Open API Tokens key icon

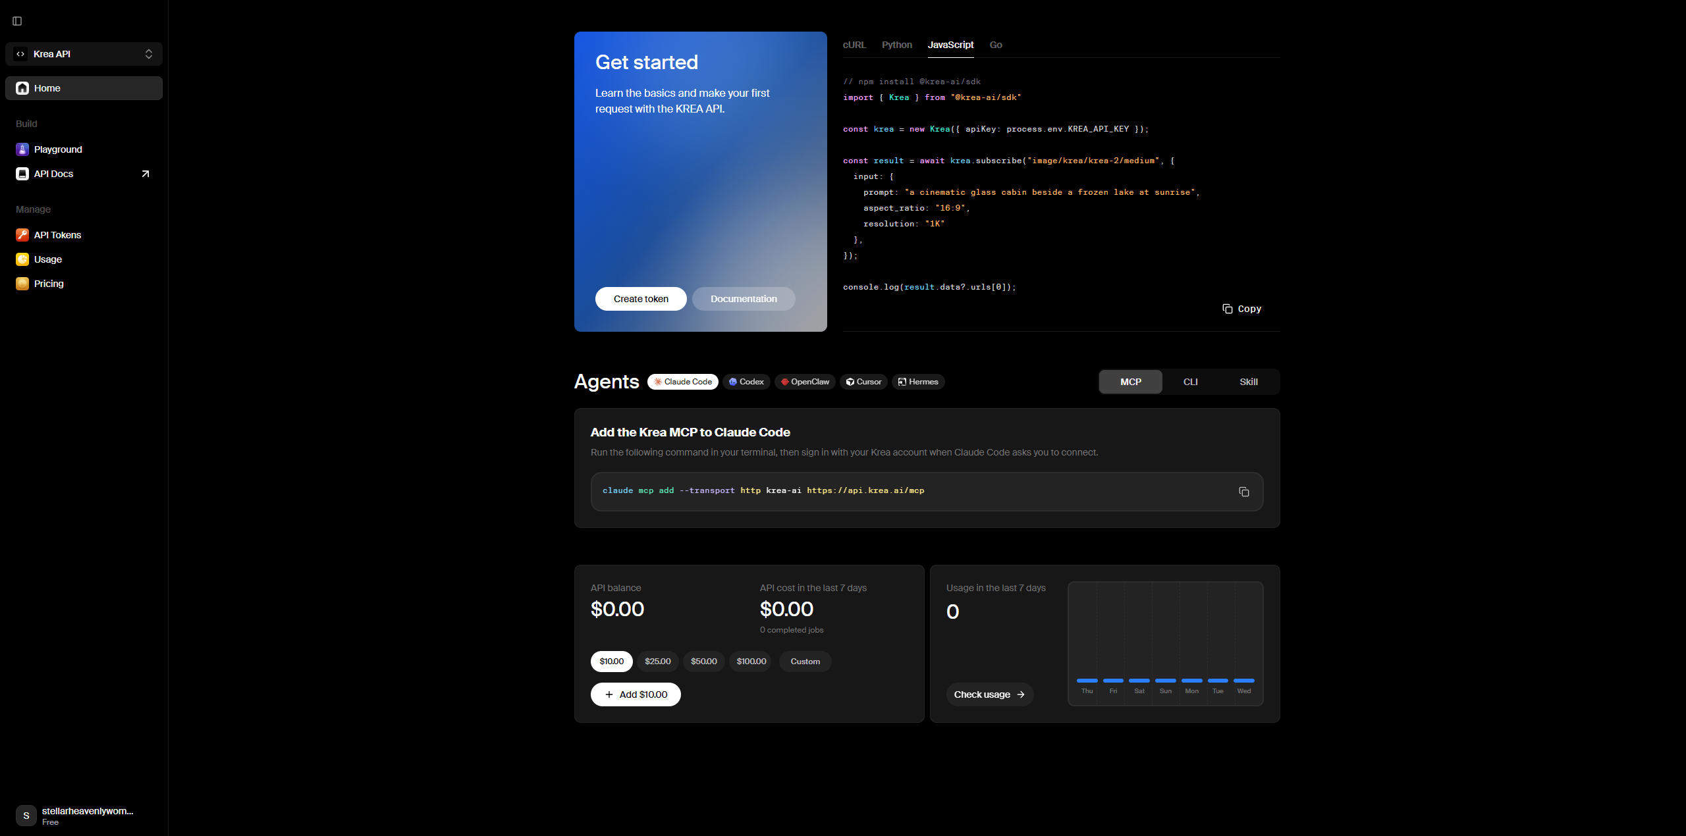22,235
